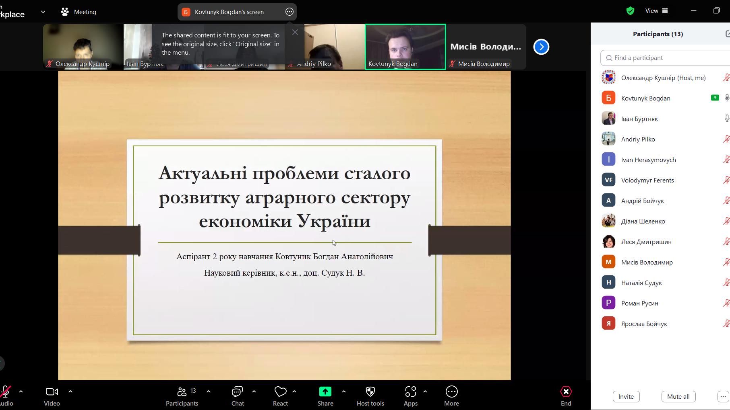Click the Invite button

tap(626, 396)
